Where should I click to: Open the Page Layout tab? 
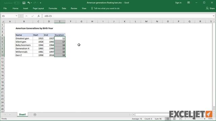[38, 8]
